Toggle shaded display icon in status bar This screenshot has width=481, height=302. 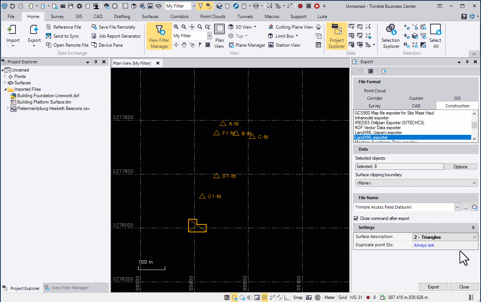pos(257,297)
